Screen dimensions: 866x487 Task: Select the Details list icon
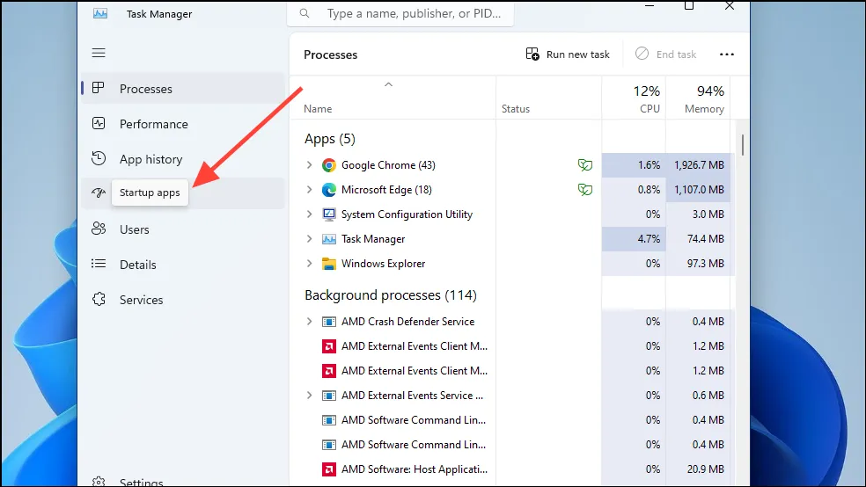click(99, 265)
